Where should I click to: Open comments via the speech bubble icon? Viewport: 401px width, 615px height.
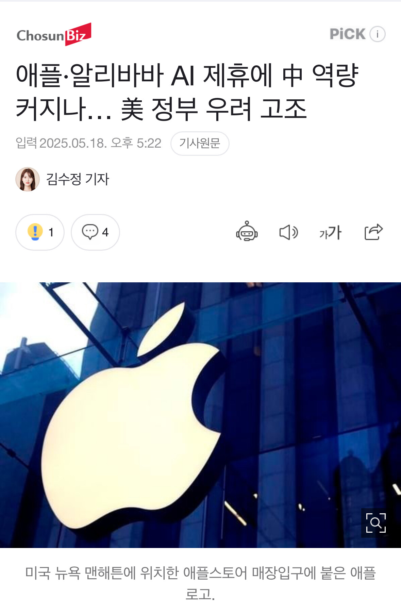[90, 232]
